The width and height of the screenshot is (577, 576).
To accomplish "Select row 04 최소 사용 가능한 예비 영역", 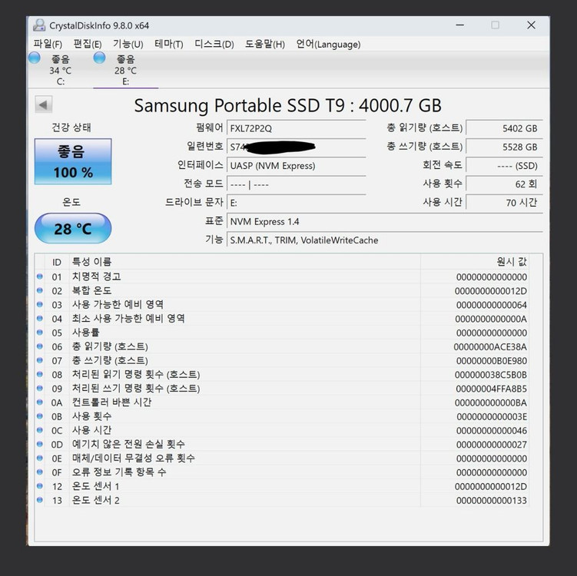I will coord(283,319).
